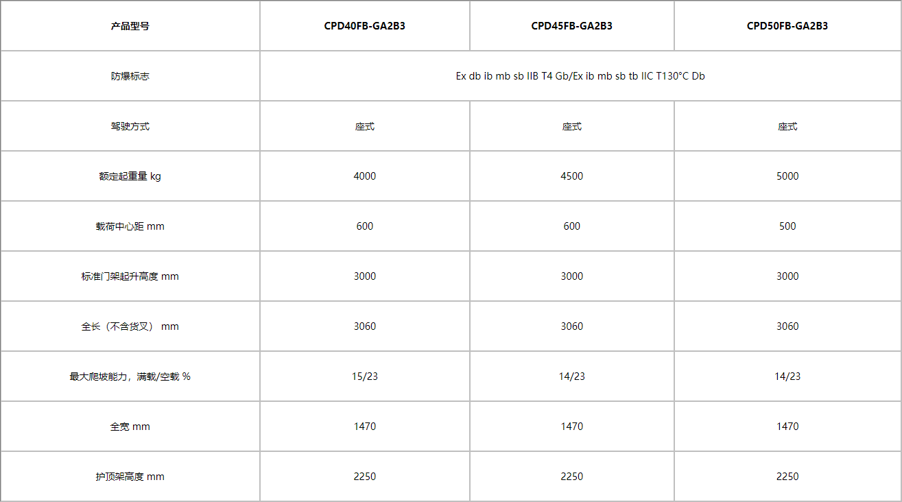
Task: Select the 500 load center value
Action: pyautogui.click(x=787, y=226)
